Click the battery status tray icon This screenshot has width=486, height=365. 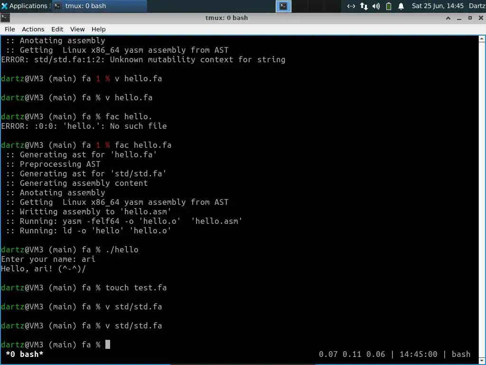click(x=389, y=6)
